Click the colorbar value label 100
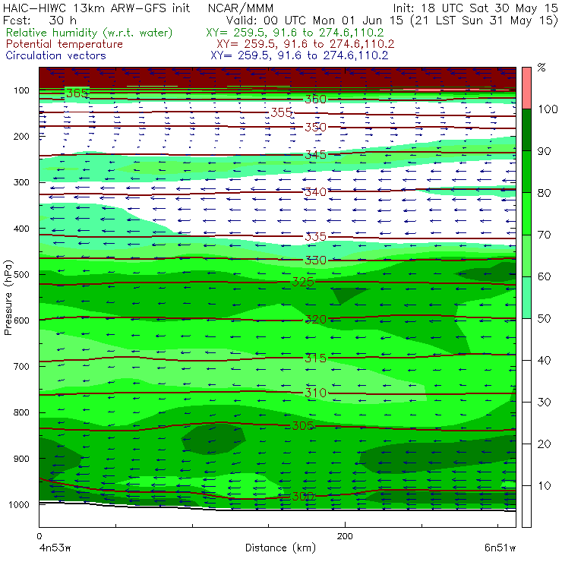562x562 pixels. (548, 109)
